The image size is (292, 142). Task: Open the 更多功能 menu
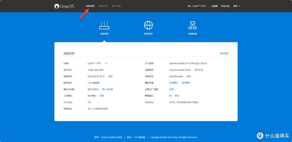coord(116,6)
